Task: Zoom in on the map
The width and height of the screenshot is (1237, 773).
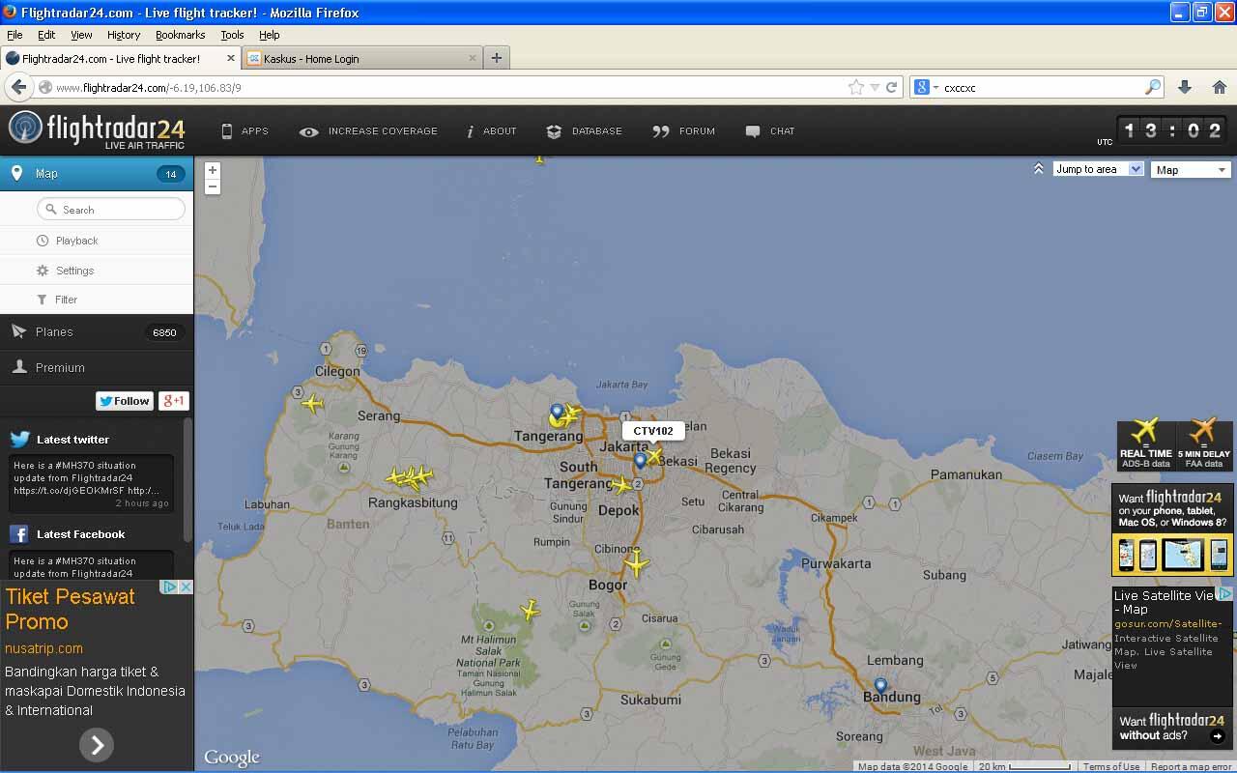Action: [x=213, y=170]
